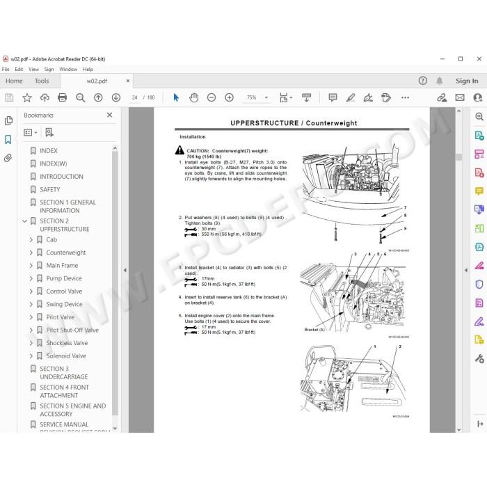Go to previous page arrow
The height and width of the screenshot is (487, 487).
(x=98, y=97)
